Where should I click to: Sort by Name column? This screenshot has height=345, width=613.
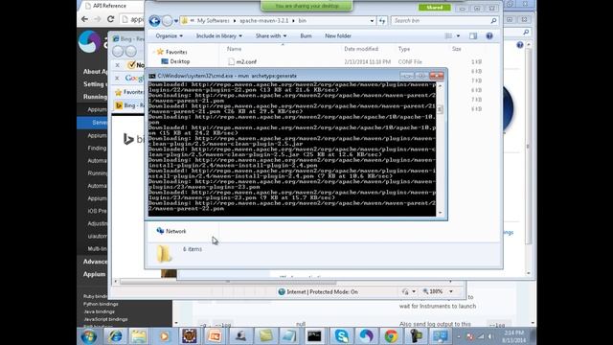tap(234, 49)
